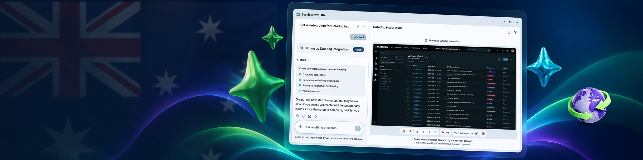Select all alerts with the header checkbox
The height and width of the screenshot is (160, 643).
pos(409,65)
